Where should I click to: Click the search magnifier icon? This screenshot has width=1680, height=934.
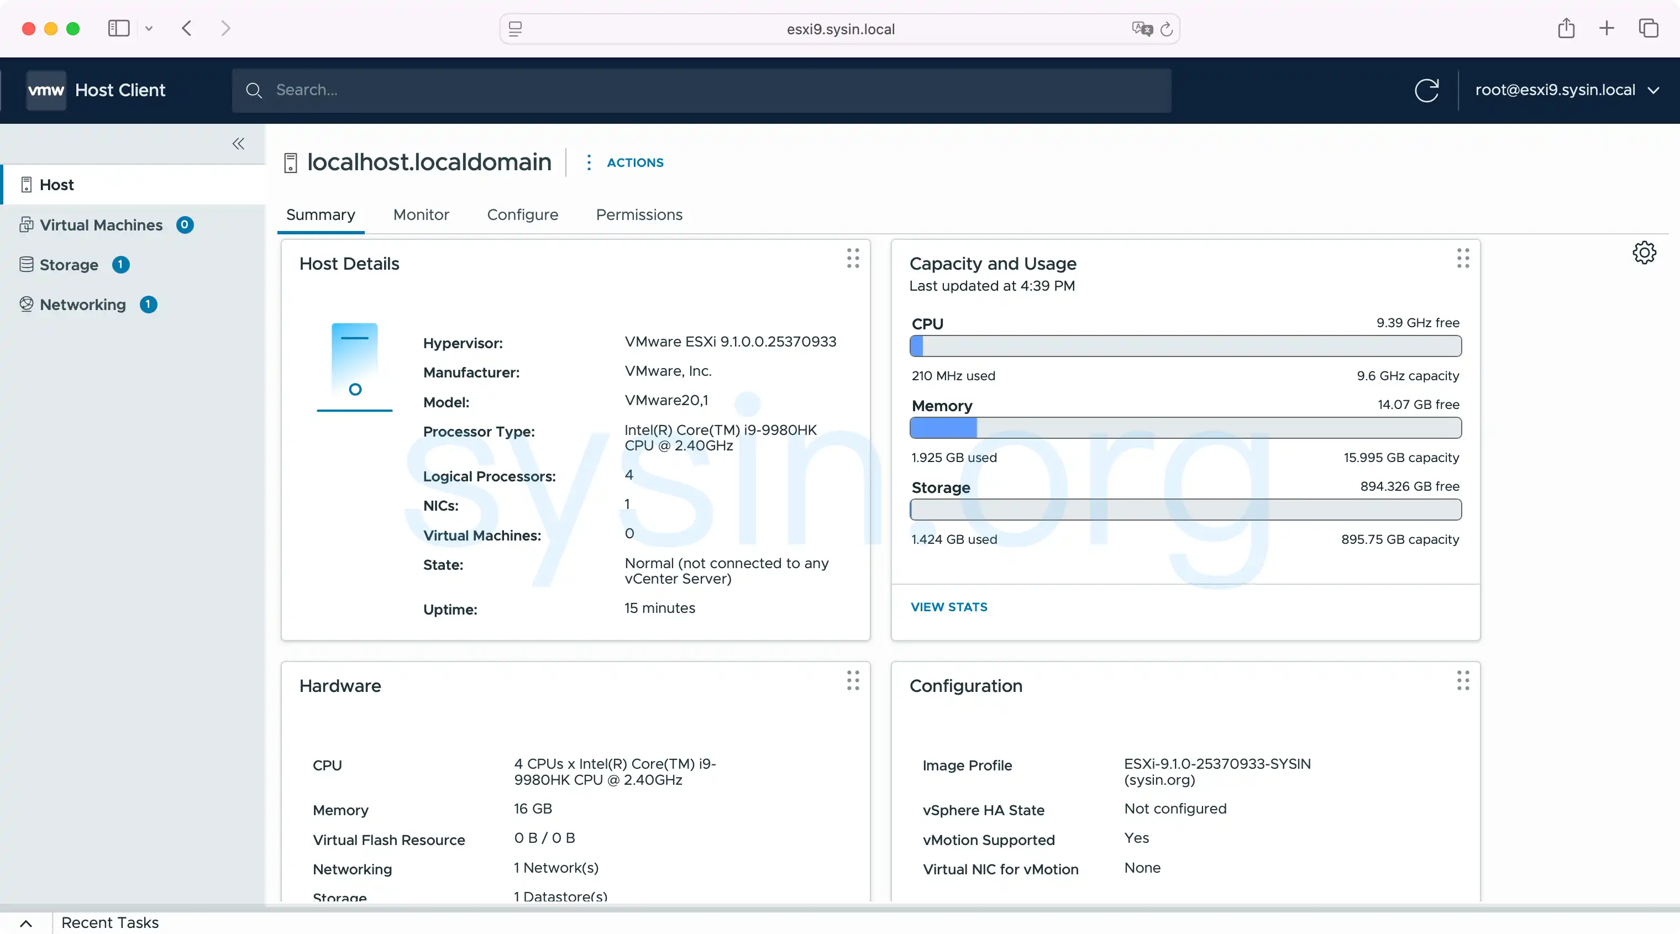point(254,90)
